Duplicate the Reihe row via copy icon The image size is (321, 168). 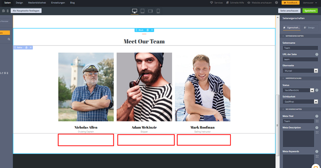26,47
